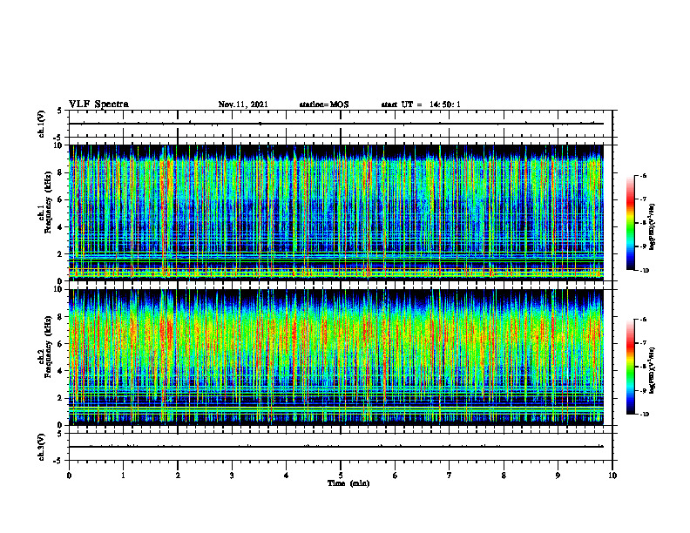Click time axis tick label "1"
Viewport: 690px width, 533px height.
(123, 476)
